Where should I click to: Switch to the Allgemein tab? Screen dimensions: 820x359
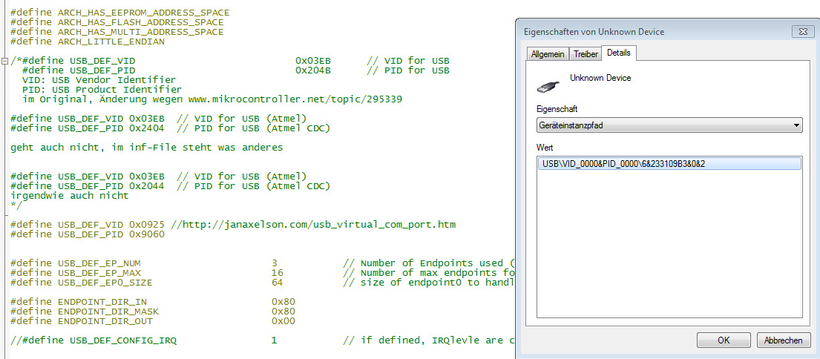(548, 54)
